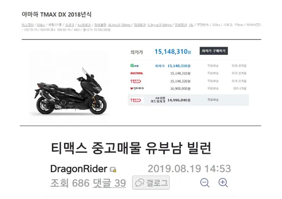Select the Gmarket 최저가 15,148,310원 price
Image resolution: width=282 pixels, height=199 pixels.
[179, 66]
